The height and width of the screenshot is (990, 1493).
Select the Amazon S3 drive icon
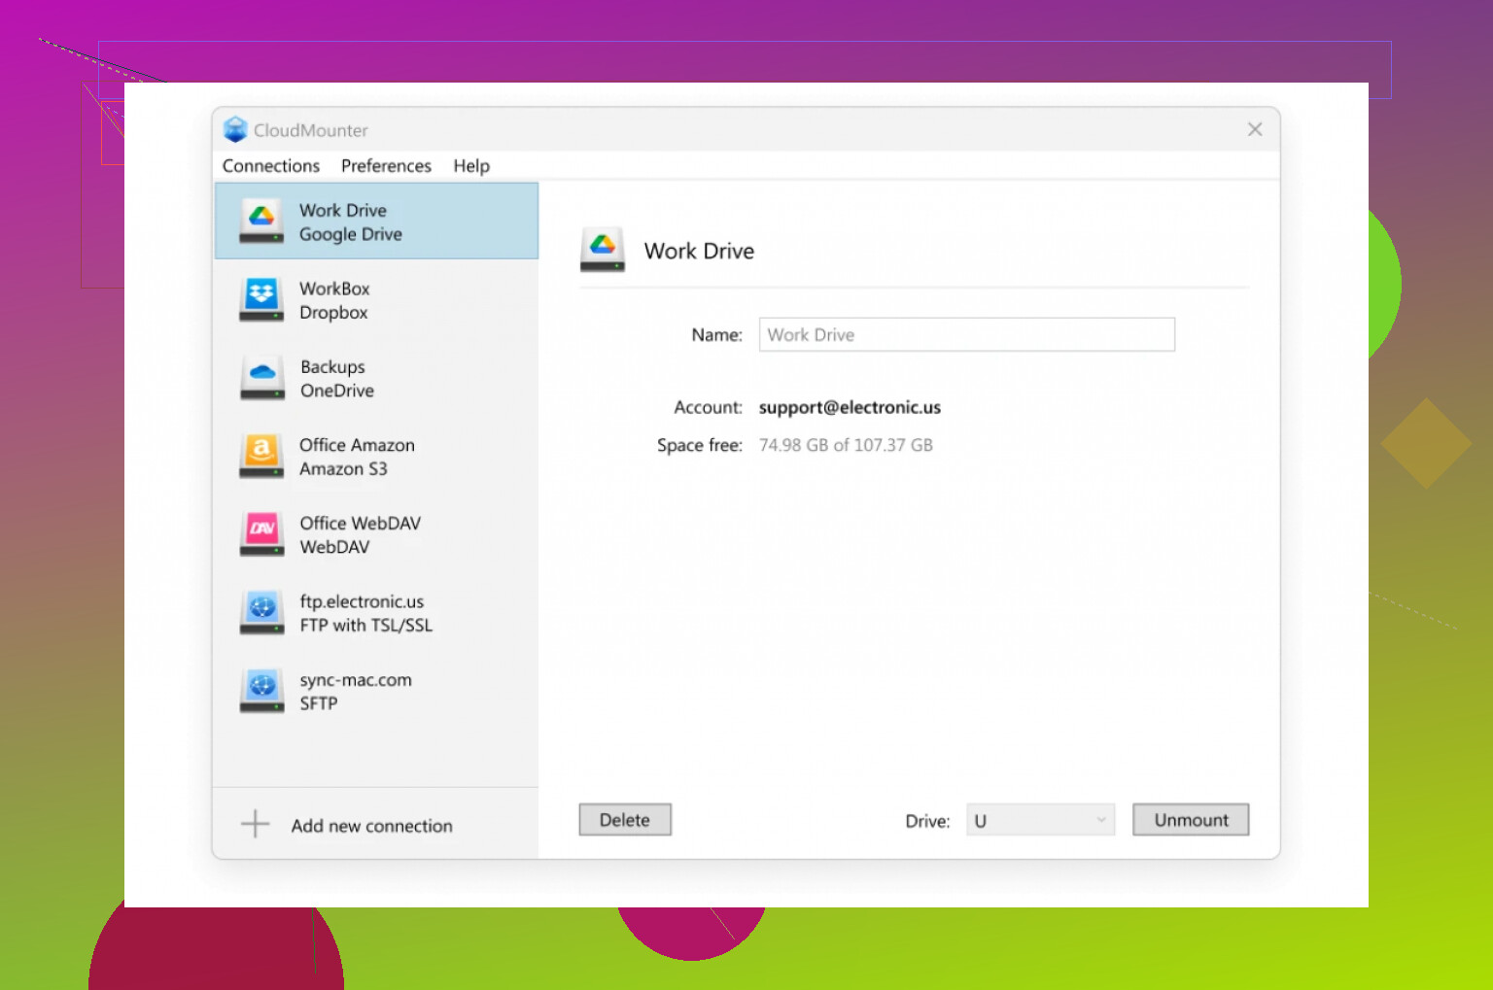click(261, 456)
